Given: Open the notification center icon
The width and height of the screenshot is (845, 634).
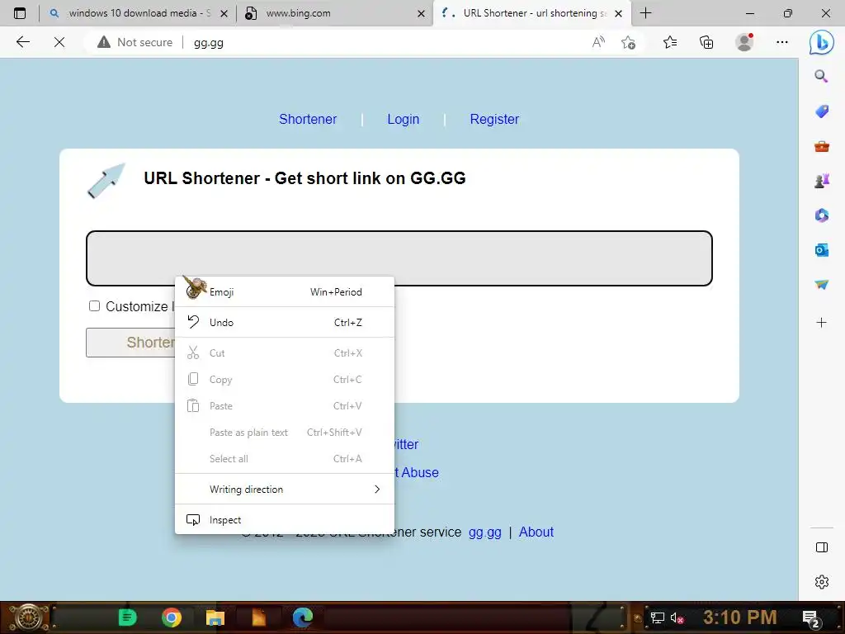Looking at the screenshot, I should click(810, 618).
